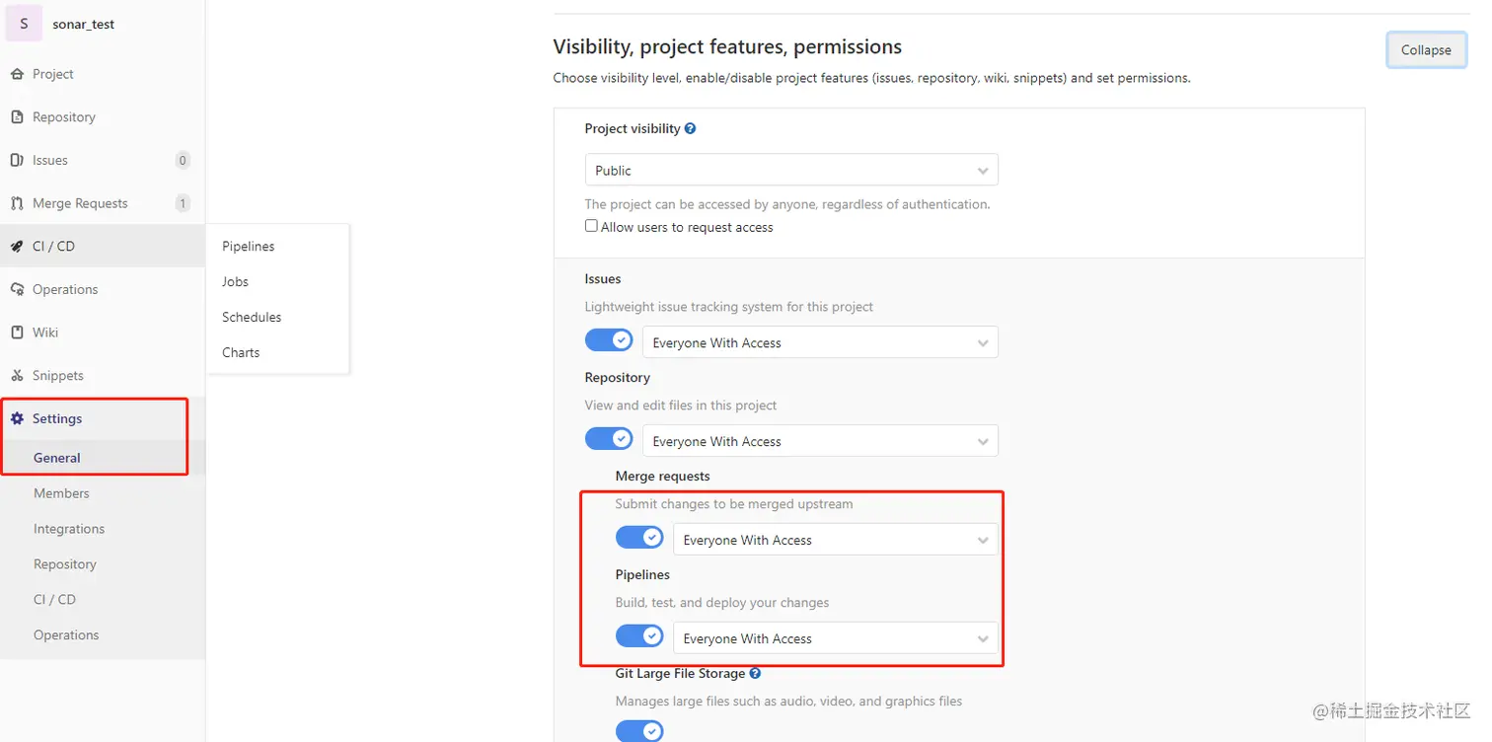The width and height of the screenshot is (1492, 742).
Task: Click the CI / CD rocket icon
Action: point(17,247)
